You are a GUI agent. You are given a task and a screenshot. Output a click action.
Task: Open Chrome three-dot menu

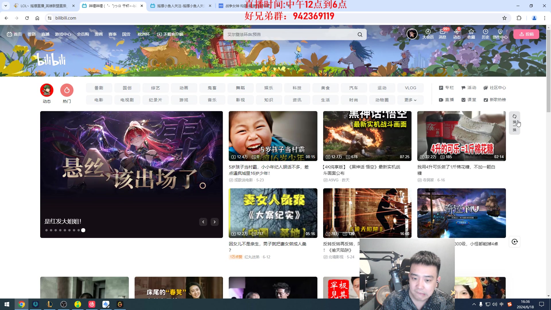[545, 18]
